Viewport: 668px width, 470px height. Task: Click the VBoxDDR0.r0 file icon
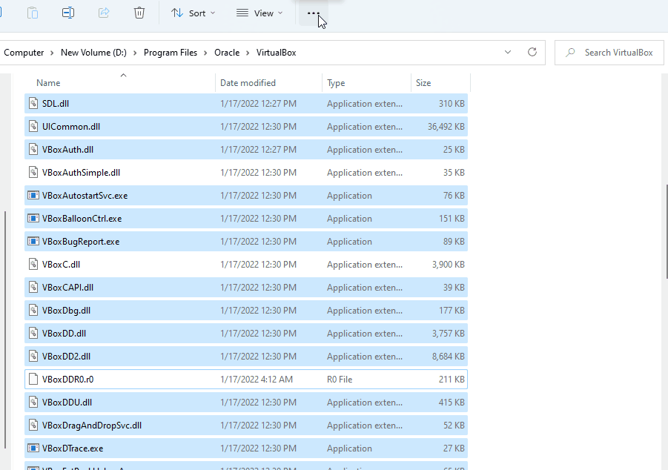(33, 379)
